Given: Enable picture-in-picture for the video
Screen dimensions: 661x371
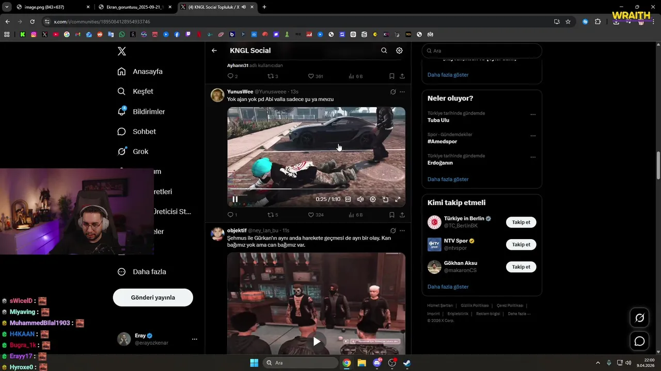Looking at the screenshot, I should [385, 199].
